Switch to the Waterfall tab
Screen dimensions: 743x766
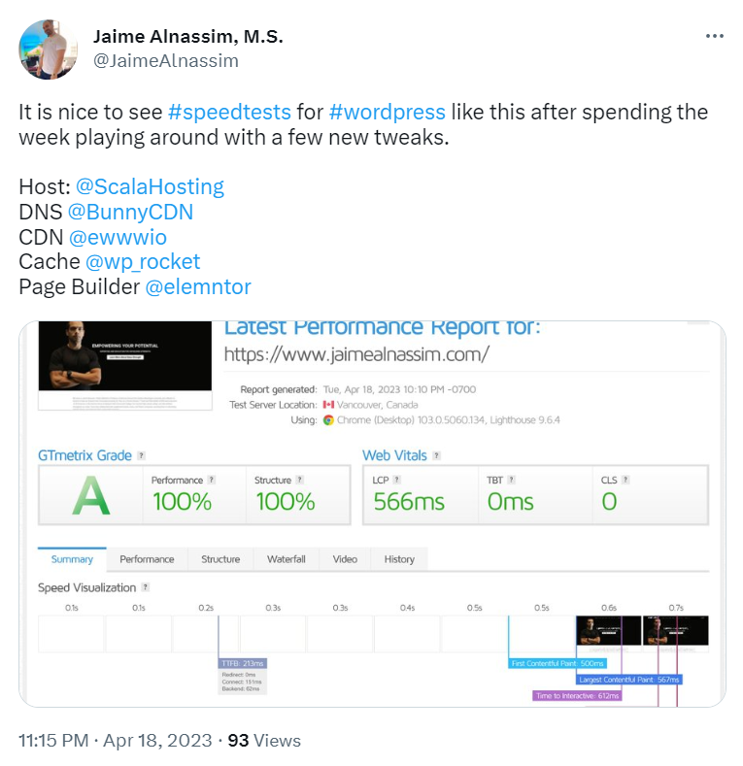[286, 559]
